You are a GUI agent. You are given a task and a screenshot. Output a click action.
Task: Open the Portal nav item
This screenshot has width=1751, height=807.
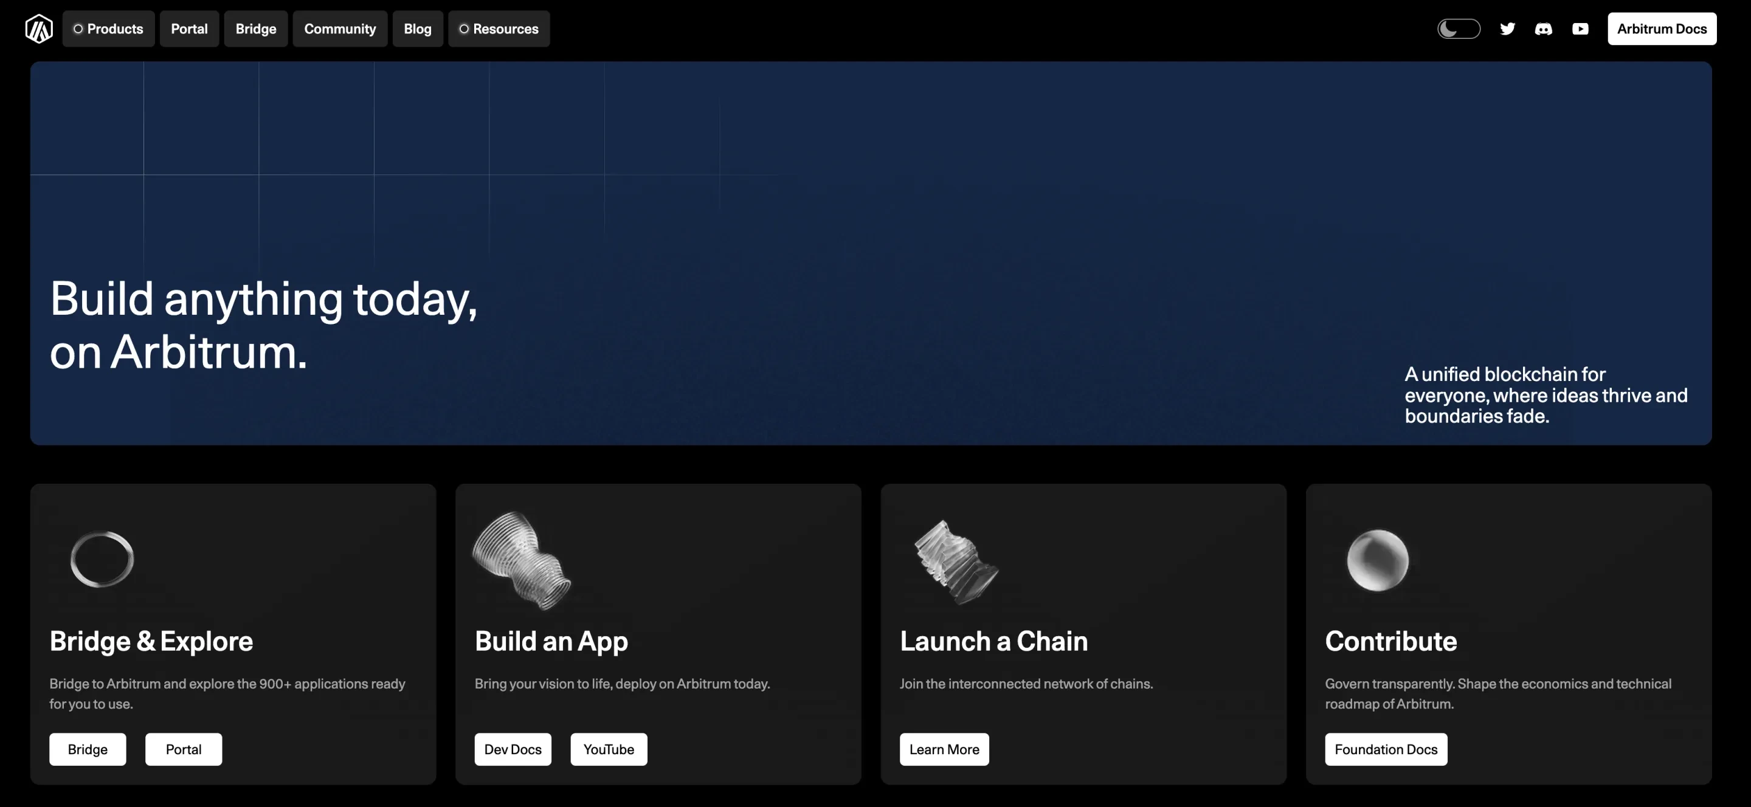click(x=189, y=29)
